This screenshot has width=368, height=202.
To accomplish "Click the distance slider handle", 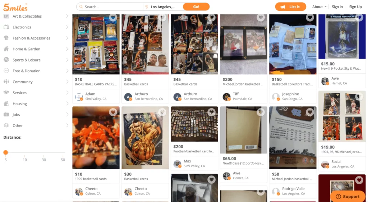I will tap(6, 152).
